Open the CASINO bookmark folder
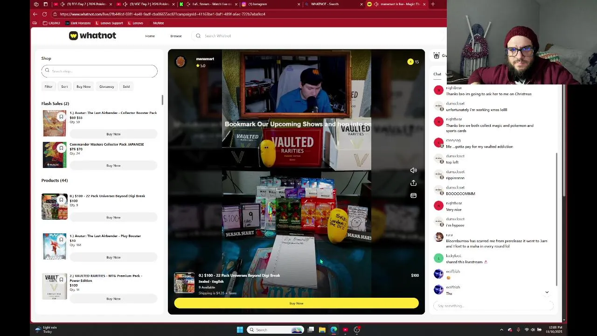Image resolution: width=597 pixels, height=336 pixels. (x=51, y=23)
